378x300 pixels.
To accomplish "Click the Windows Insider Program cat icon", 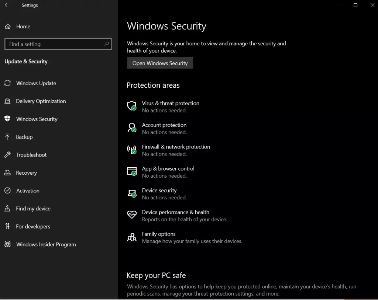I will coord(7,244).
